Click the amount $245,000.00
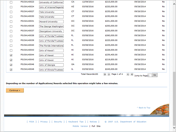 coord(111,69)
